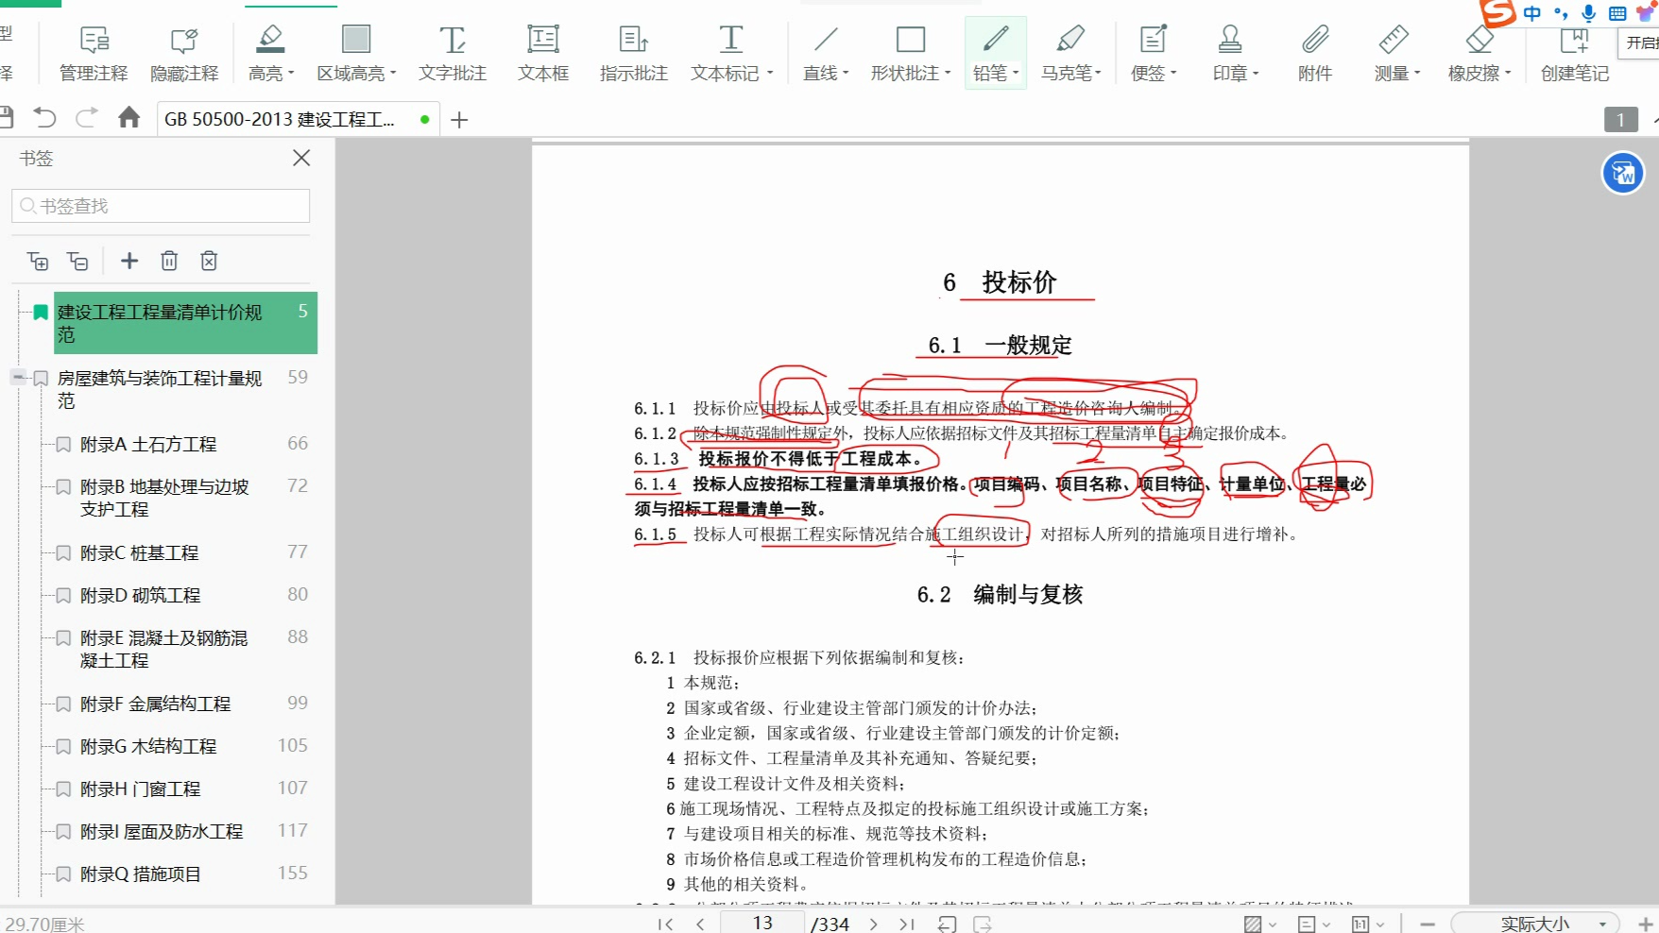The image size is (1659, 933).
Task: Select bookmark 建设工程工程量清单计价规范
Action: pyautogui.click(x=185, y=323)
